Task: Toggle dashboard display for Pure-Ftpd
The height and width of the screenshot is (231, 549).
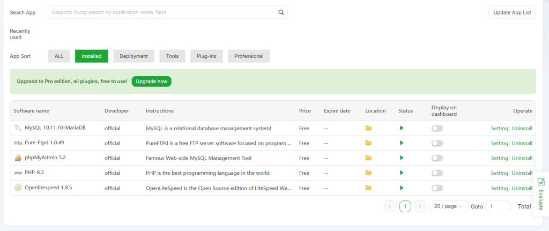Action: 437,143
